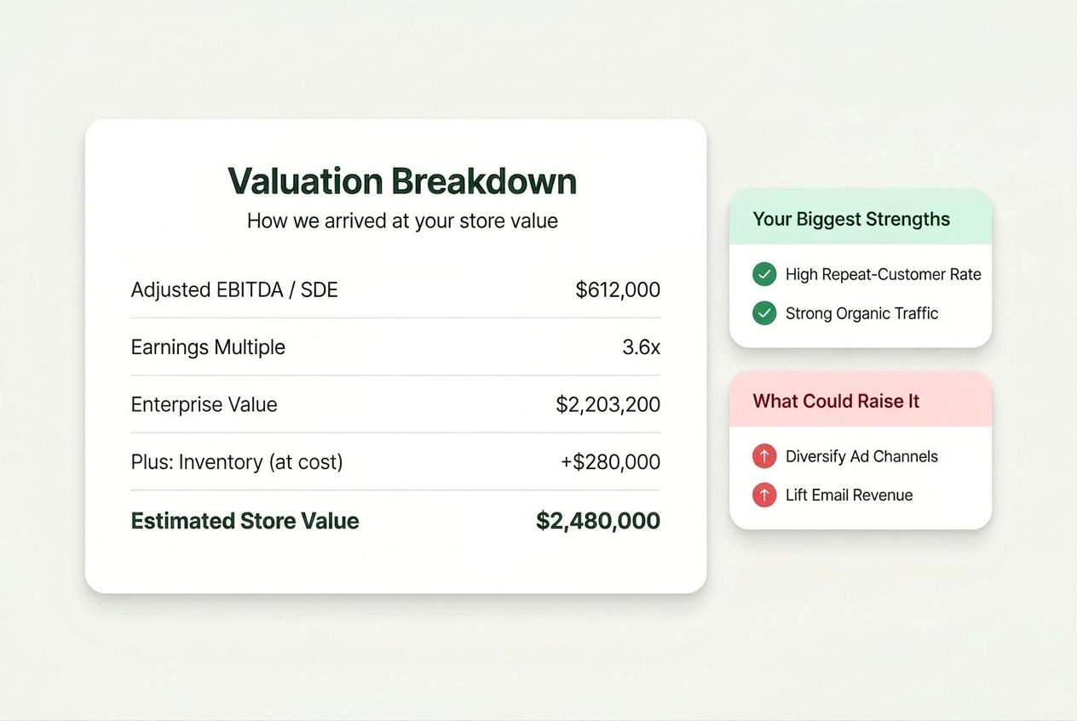The height and width of the screenshot is (721, 1077).
Task: Select the $2,480,000 total value
Action: coord(598,521)
